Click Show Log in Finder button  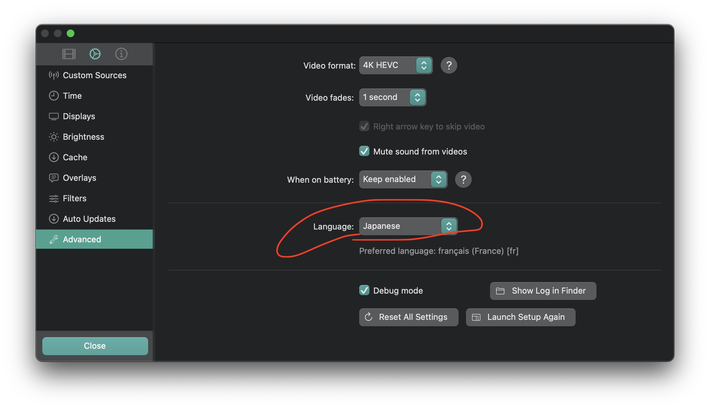click(x=543, y=291)
